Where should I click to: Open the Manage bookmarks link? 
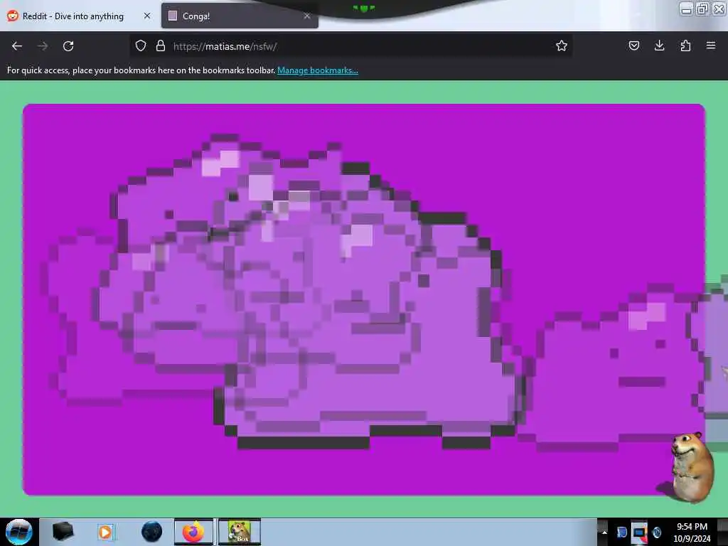pos(318,70)
